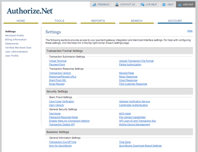The image size is (198, 152).
Task: Open the Virtual Terminal settings link
Action: tap(58, 61)
